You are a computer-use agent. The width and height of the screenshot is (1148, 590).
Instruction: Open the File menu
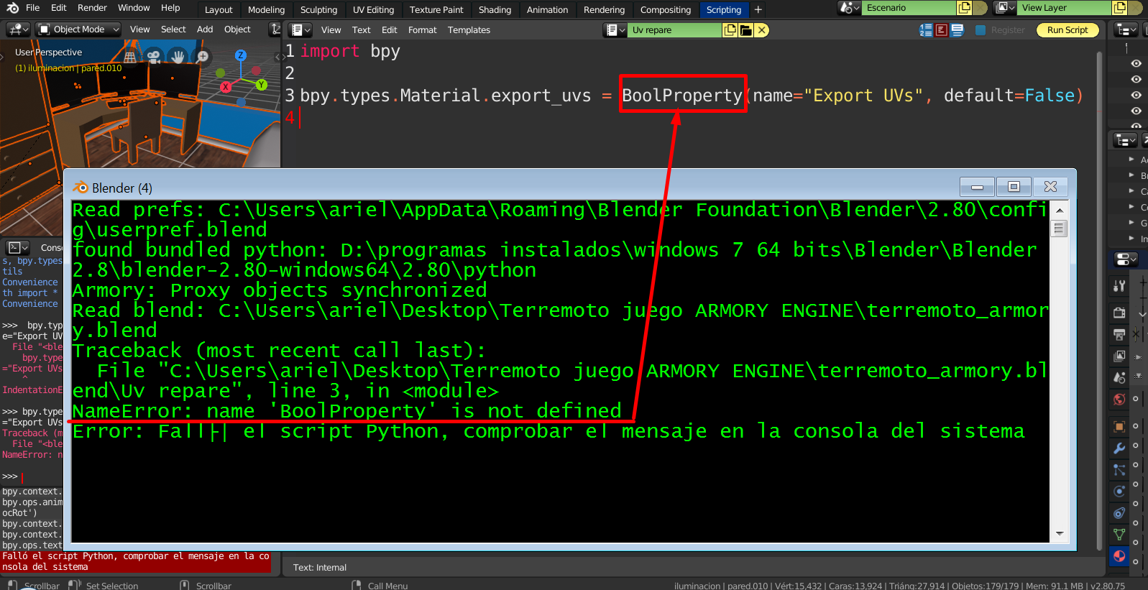32,8
